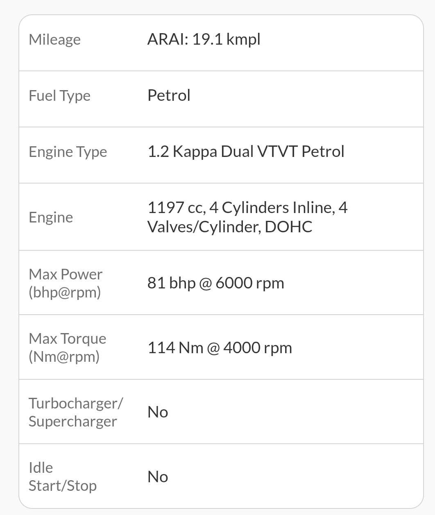Click the Fuel Type label
This screenshot has height=515, width=435.
(x=59, y=96)
